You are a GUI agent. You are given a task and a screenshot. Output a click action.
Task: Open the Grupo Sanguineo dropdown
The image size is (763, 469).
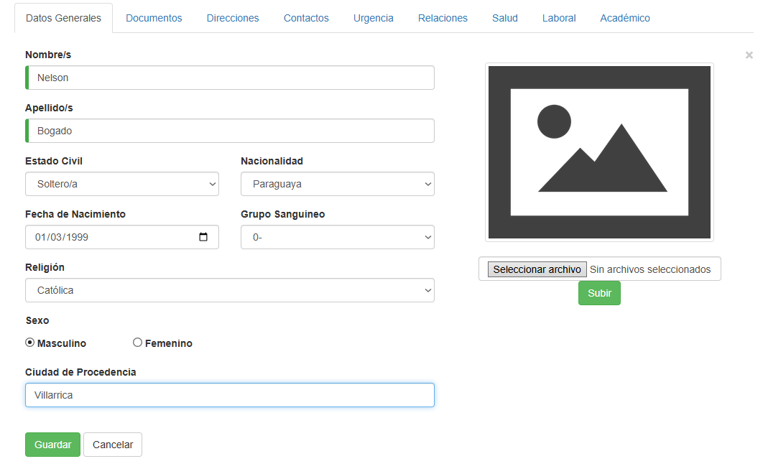click(x=337, y=237)
